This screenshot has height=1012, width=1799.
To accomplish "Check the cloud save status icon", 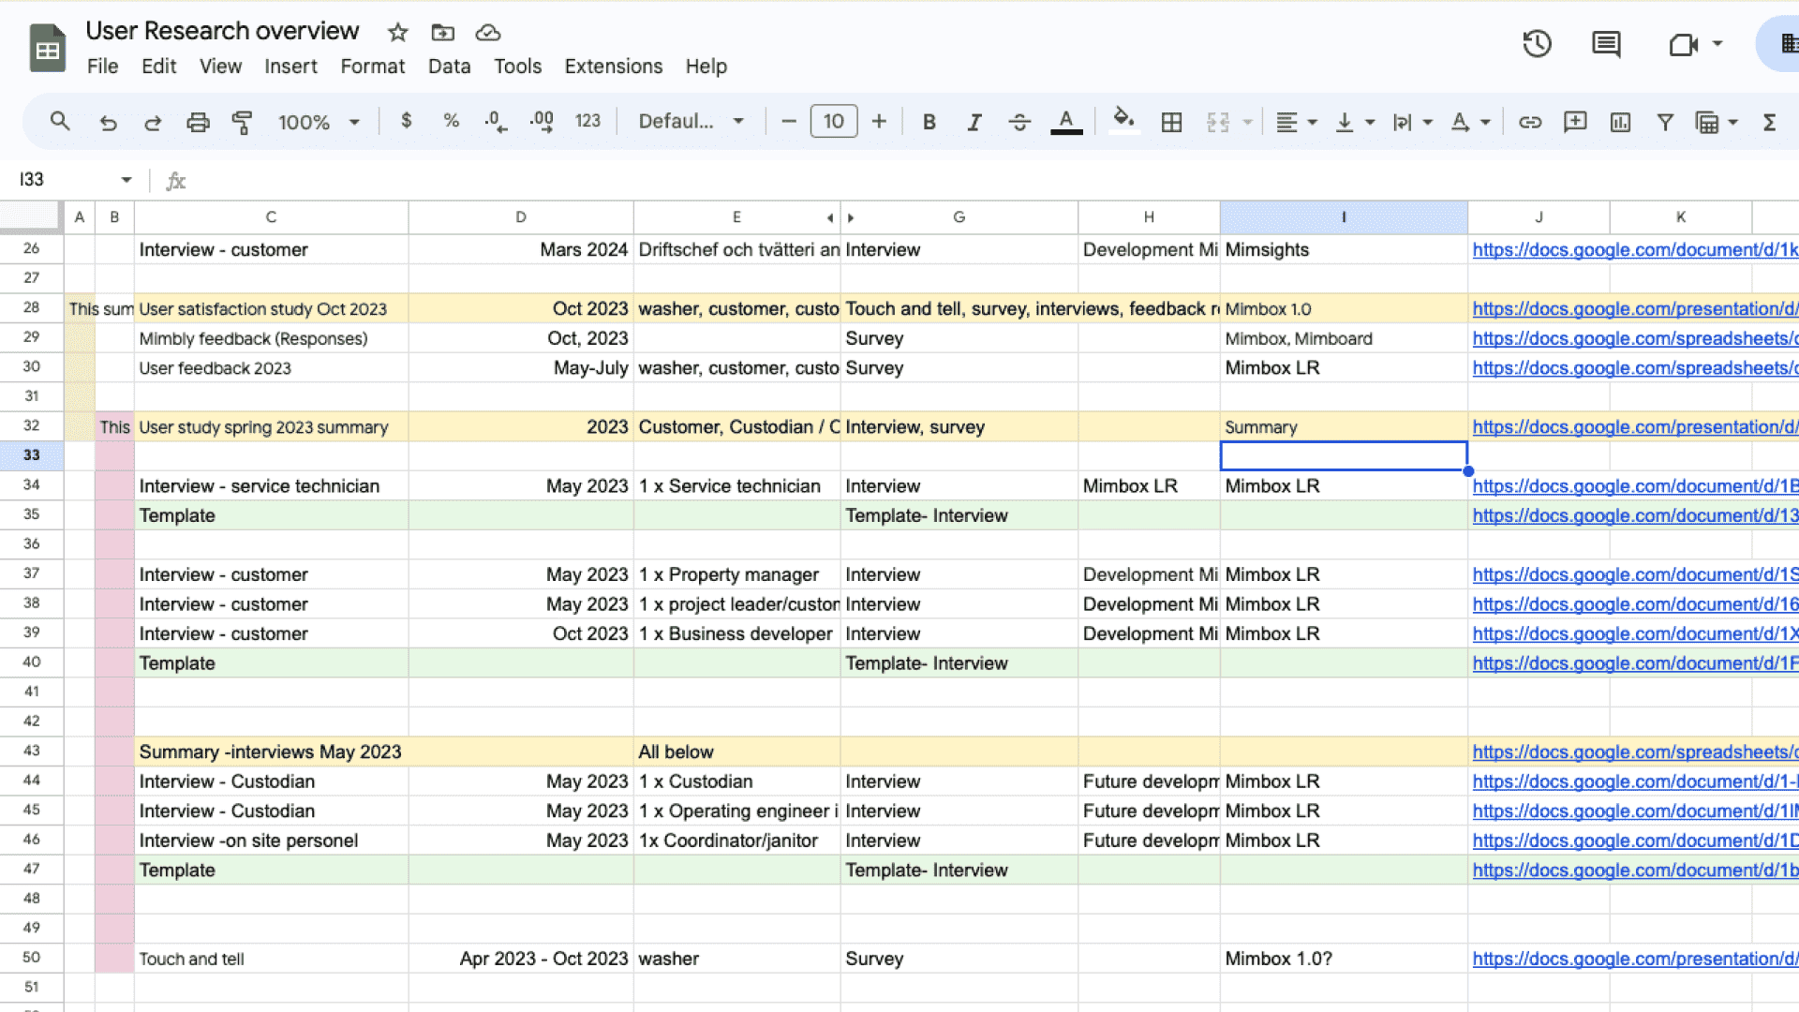I will (x=488, y=33).
